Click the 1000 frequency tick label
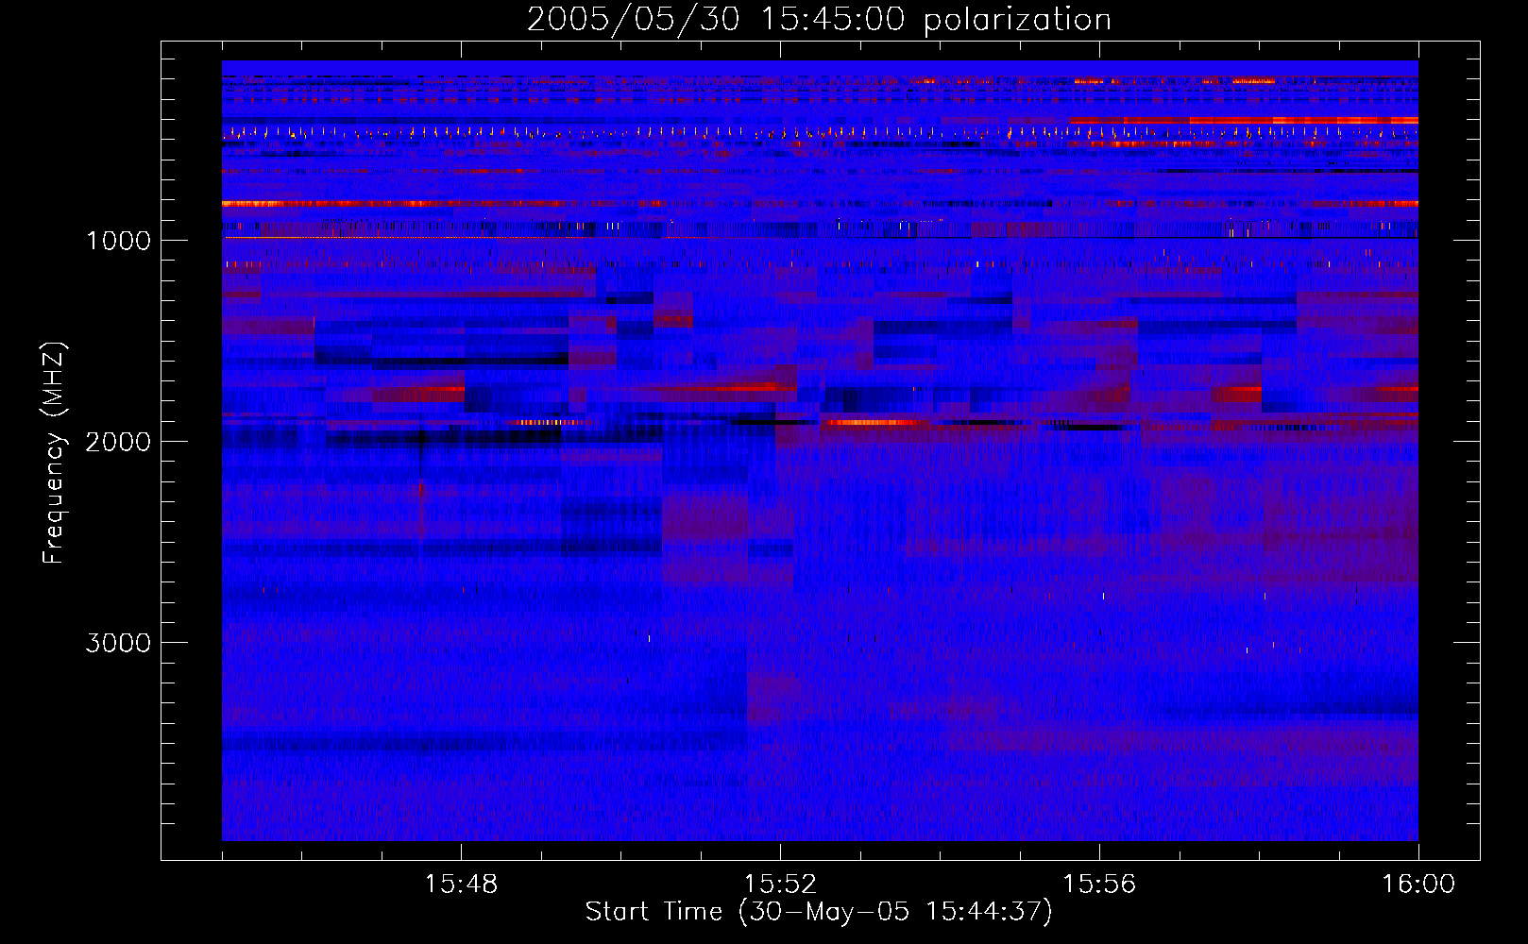The height and width of the screenshot is (944, 1528). coord(118,241)
